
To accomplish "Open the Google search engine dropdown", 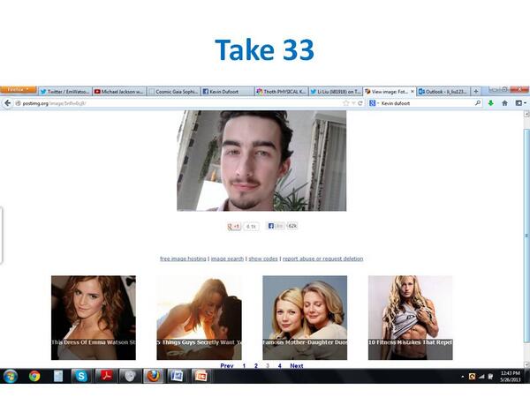I will pyautogui.click(x=374, y=103).
